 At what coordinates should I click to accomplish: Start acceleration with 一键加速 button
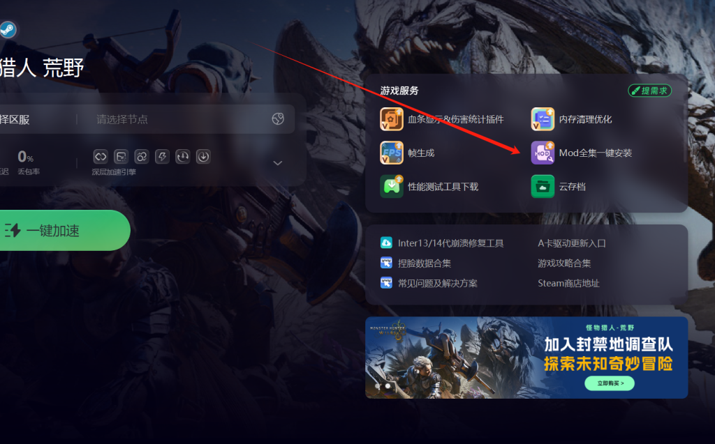pos(64,231)
